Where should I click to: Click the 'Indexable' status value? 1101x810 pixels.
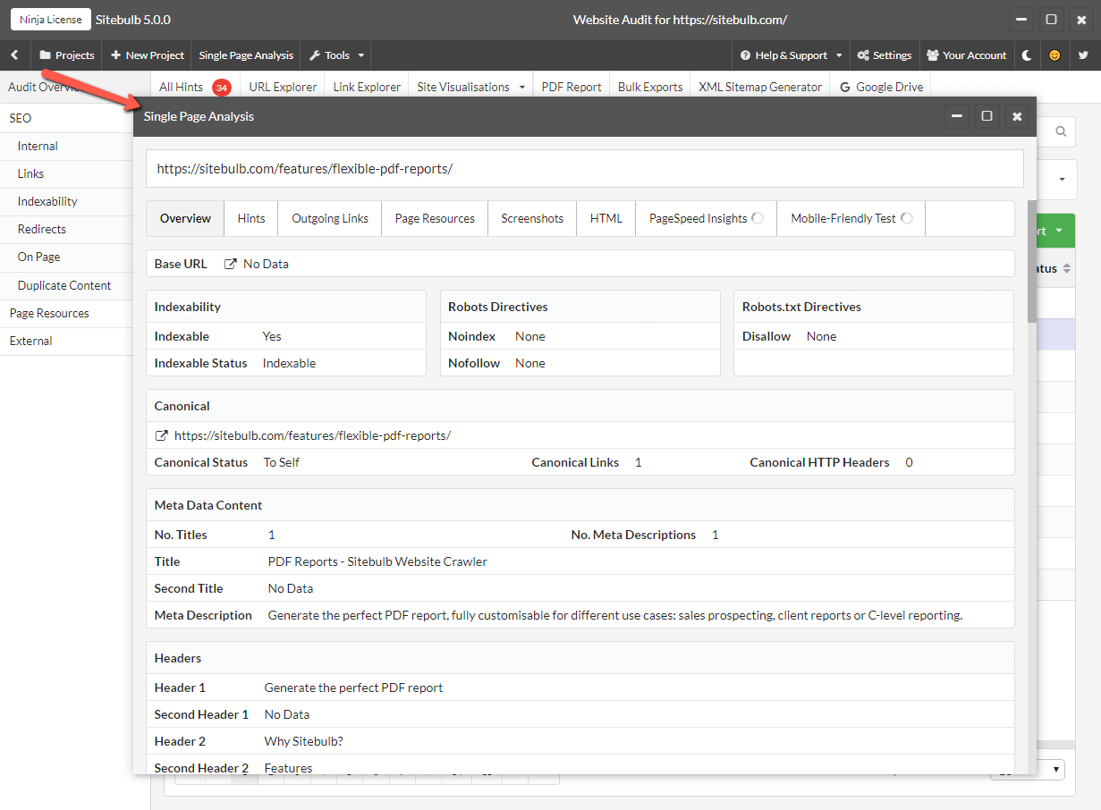pos(289,363)
